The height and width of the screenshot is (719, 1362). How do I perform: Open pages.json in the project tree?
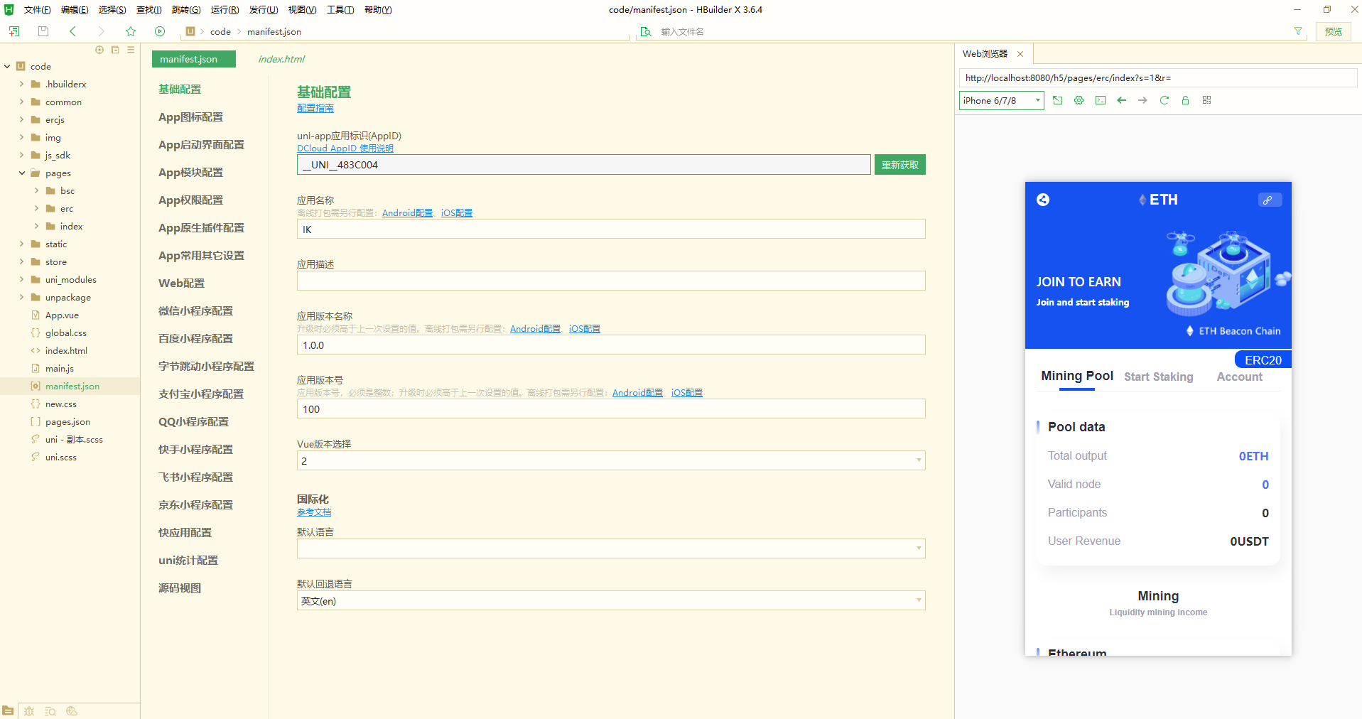click(x=67, y=421)
